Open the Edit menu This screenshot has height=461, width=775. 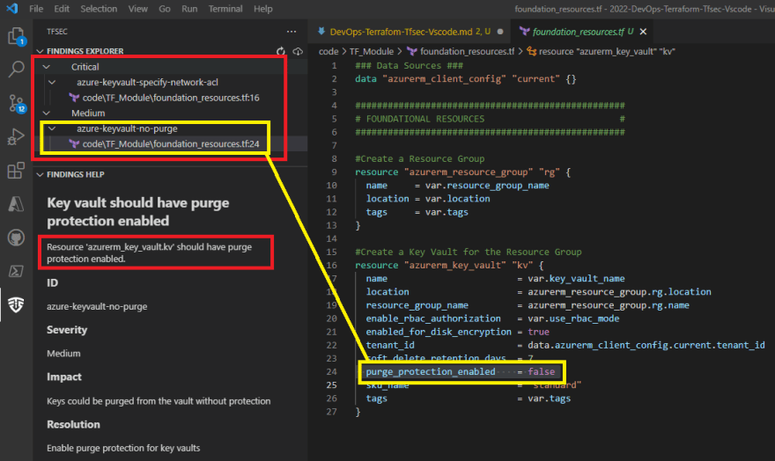point(62,9)
